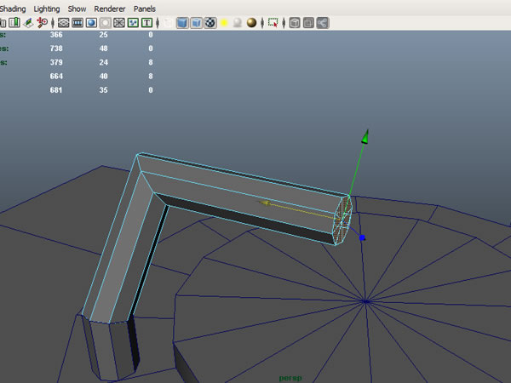Enable the resolution gate display
This screenshot has height=383, width=511.
[x=91, y=22]
